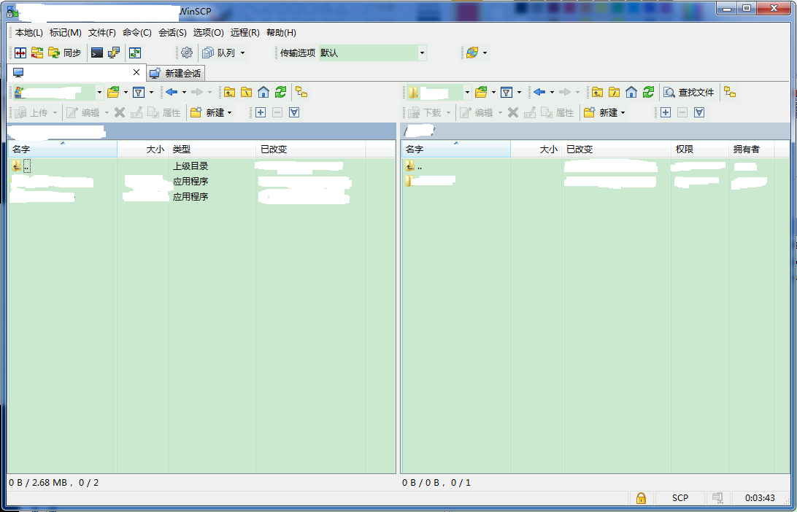Click local panel invert selection icon
The height and width of the screenshot is (512, 797).
(x=294, y=113)
